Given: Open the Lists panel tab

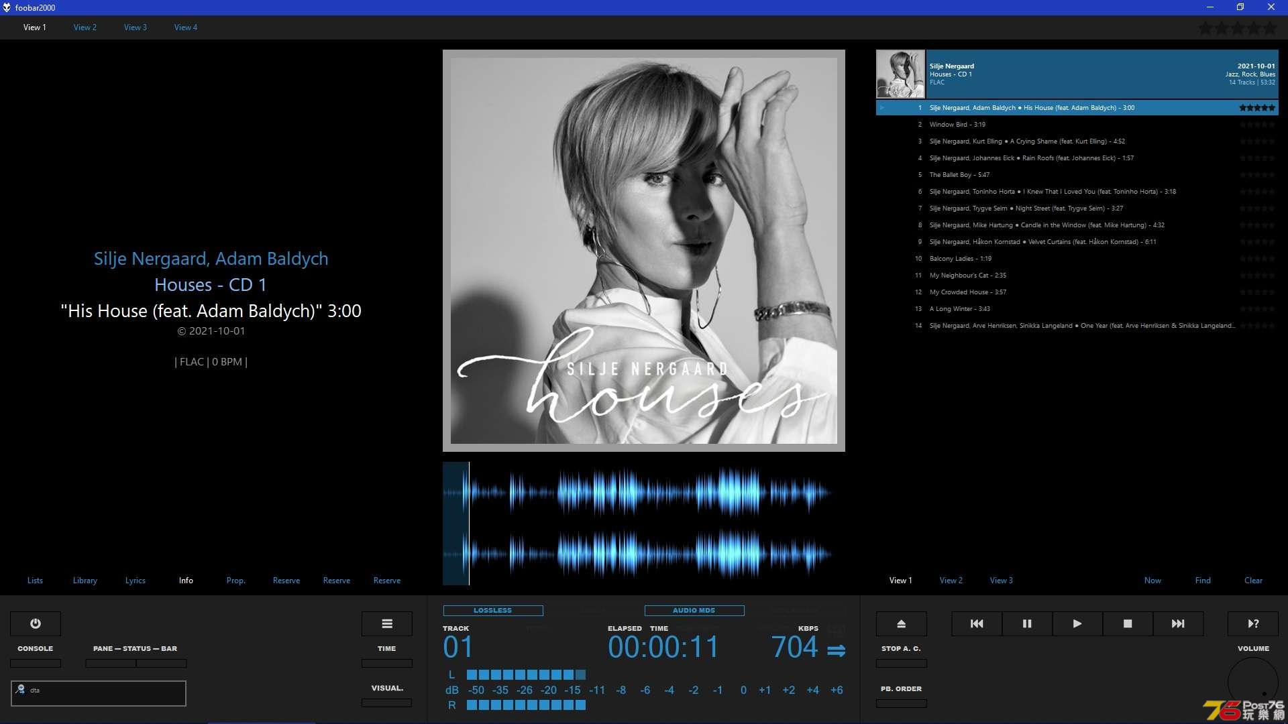Looking at the screenshot, I should point(35,581).
